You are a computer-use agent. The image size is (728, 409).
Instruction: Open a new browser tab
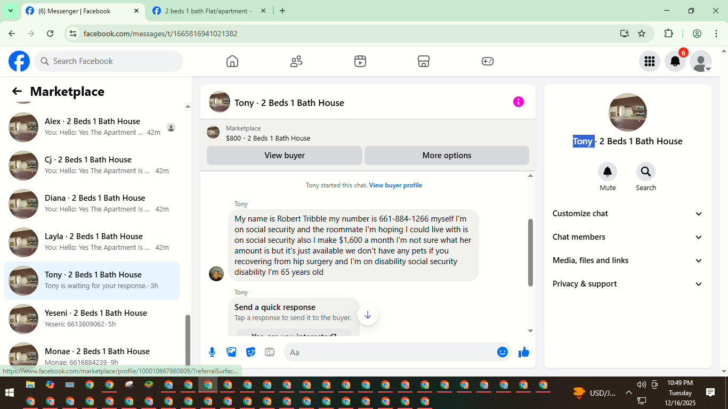tap(282, 11)
